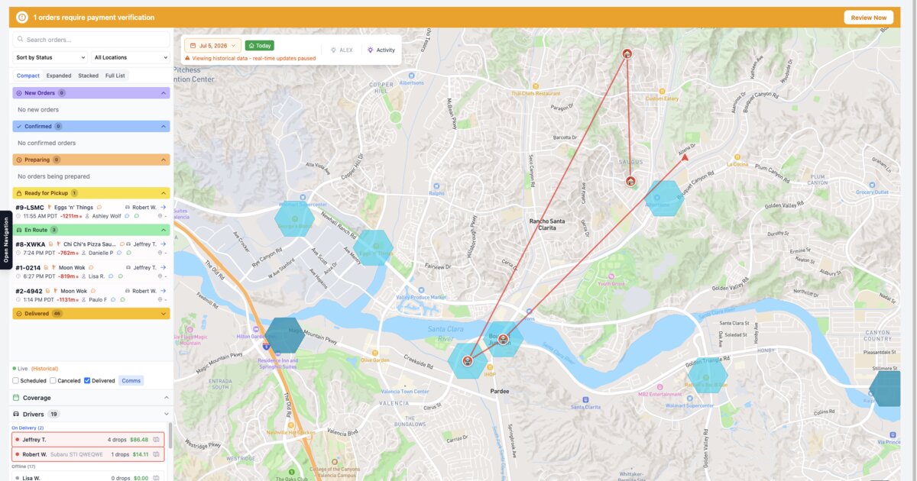917x481 pixels.
Task: Open orange chat bubble for Eggs 'n' Things order
Action: (x=99, y=207)
